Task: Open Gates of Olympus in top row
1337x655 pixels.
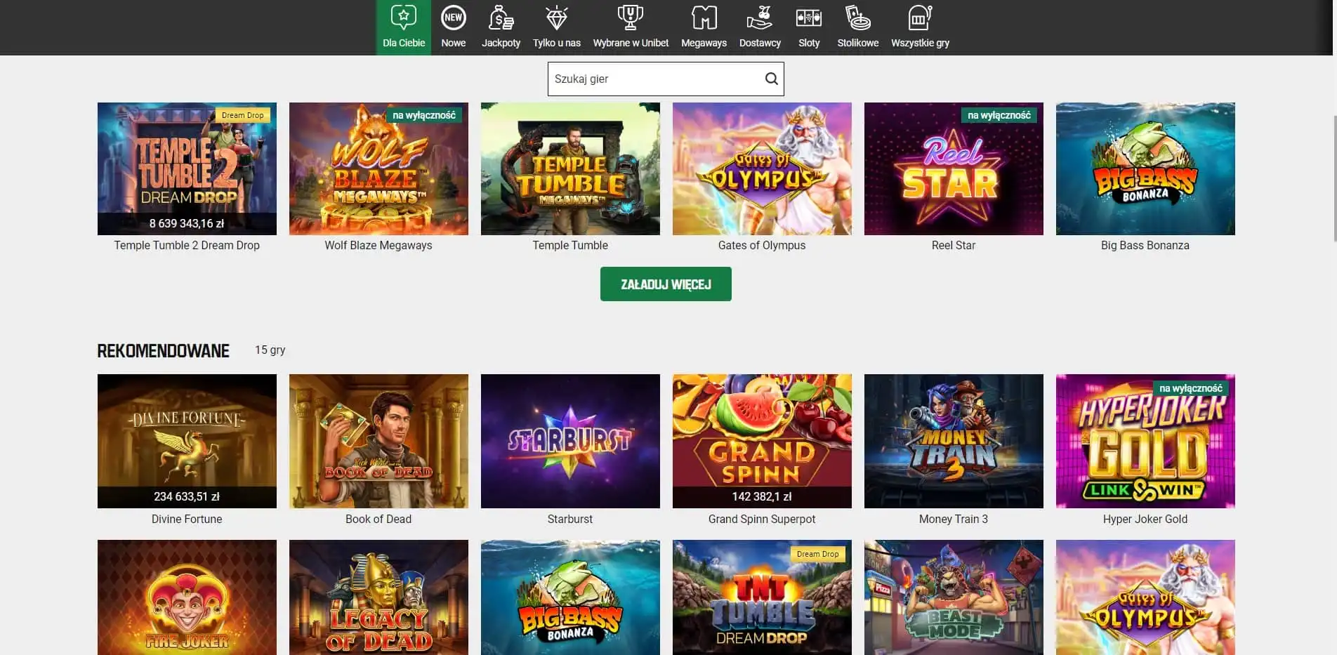Action: (762, 168)
